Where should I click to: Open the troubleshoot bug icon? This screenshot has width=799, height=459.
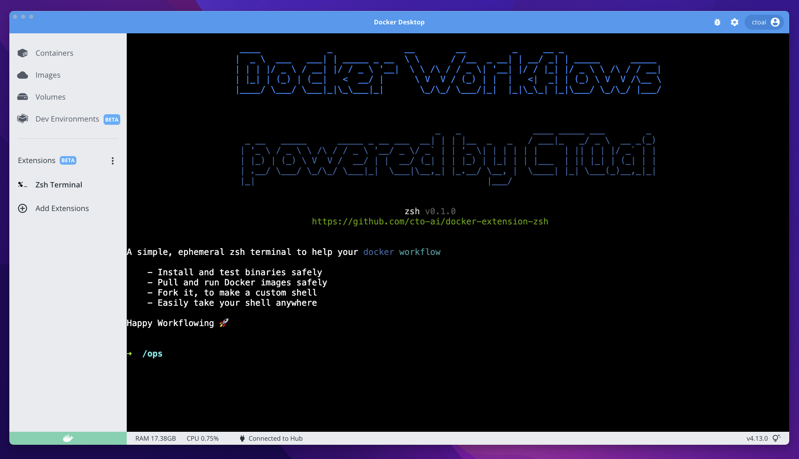(x=717, y=22)
